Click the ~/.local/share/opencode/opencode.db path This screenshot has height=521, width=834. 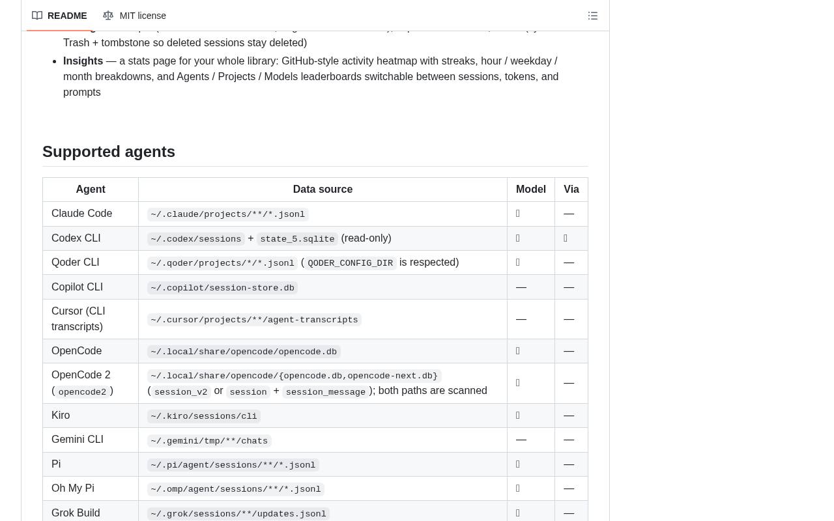(x=244, y=352)
